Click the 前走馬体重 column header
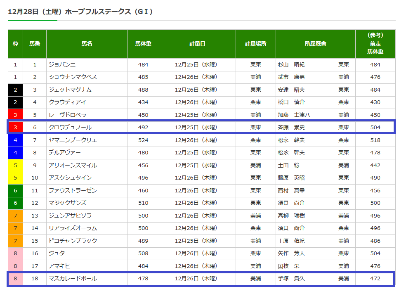Image resolution: width=399 pixels, height=289 pixels. [x=375, y=43]
